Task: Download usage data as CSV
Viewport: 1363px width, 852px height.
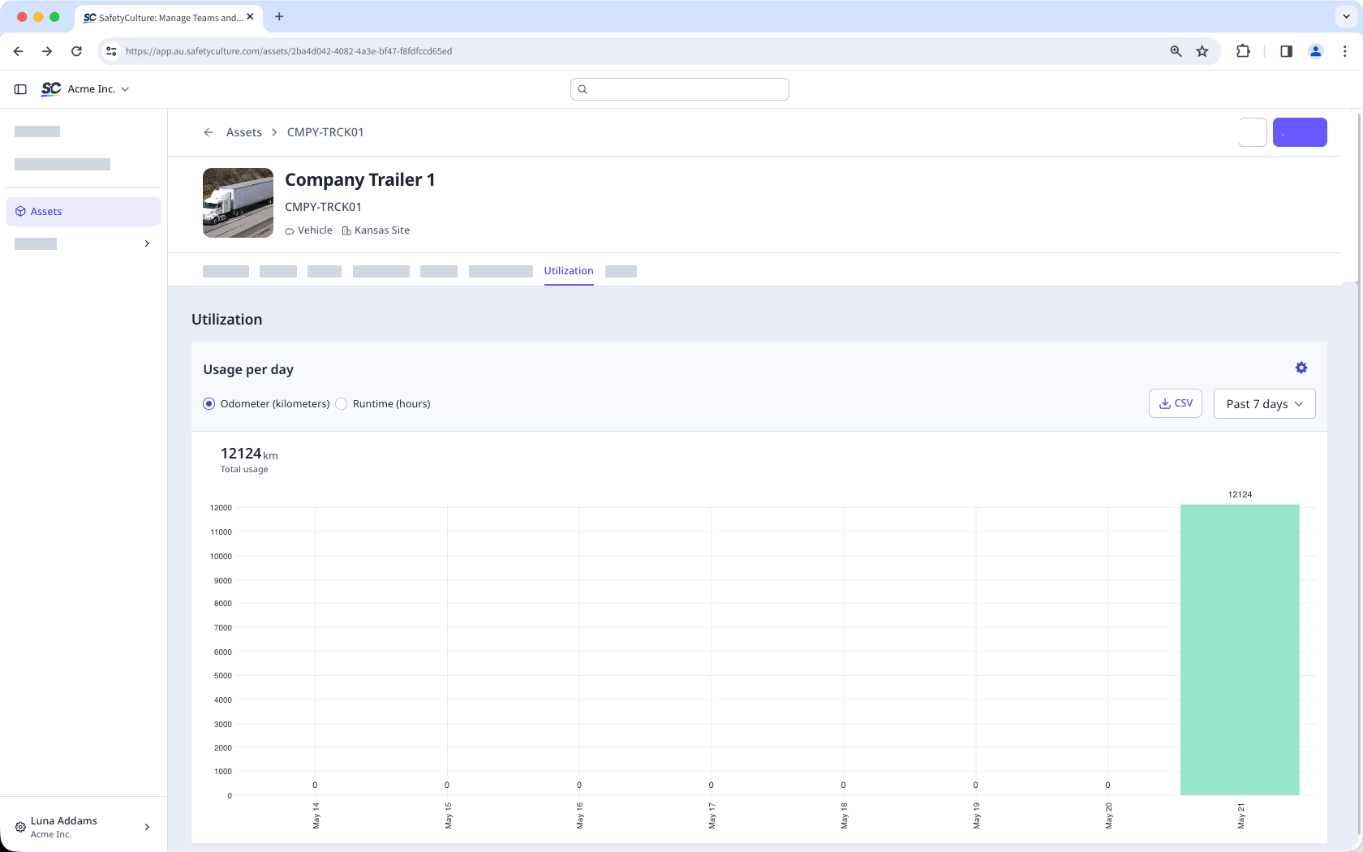Action: pyautogui.click(x=1176, y=403)
